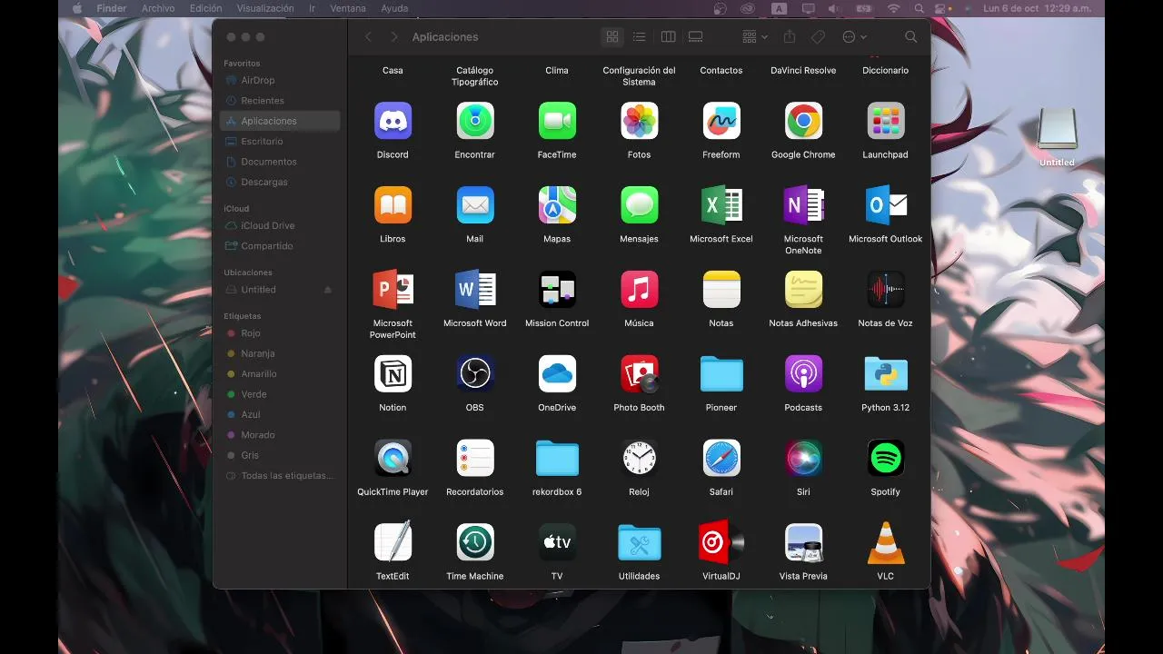Select Microsoft PowerPoint icon
The image size is (1163, 654).
coord(393,290)
